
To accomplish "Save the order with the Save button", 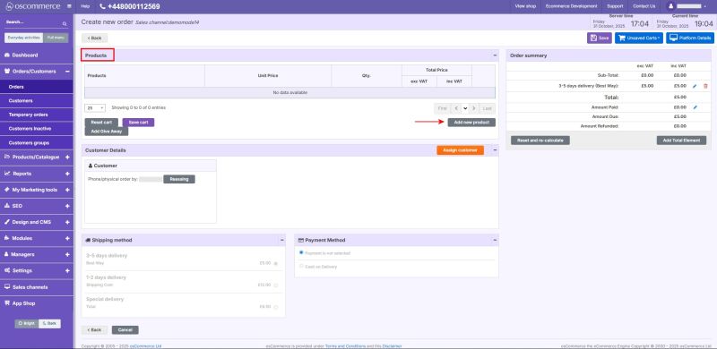I will pos(600,38).
